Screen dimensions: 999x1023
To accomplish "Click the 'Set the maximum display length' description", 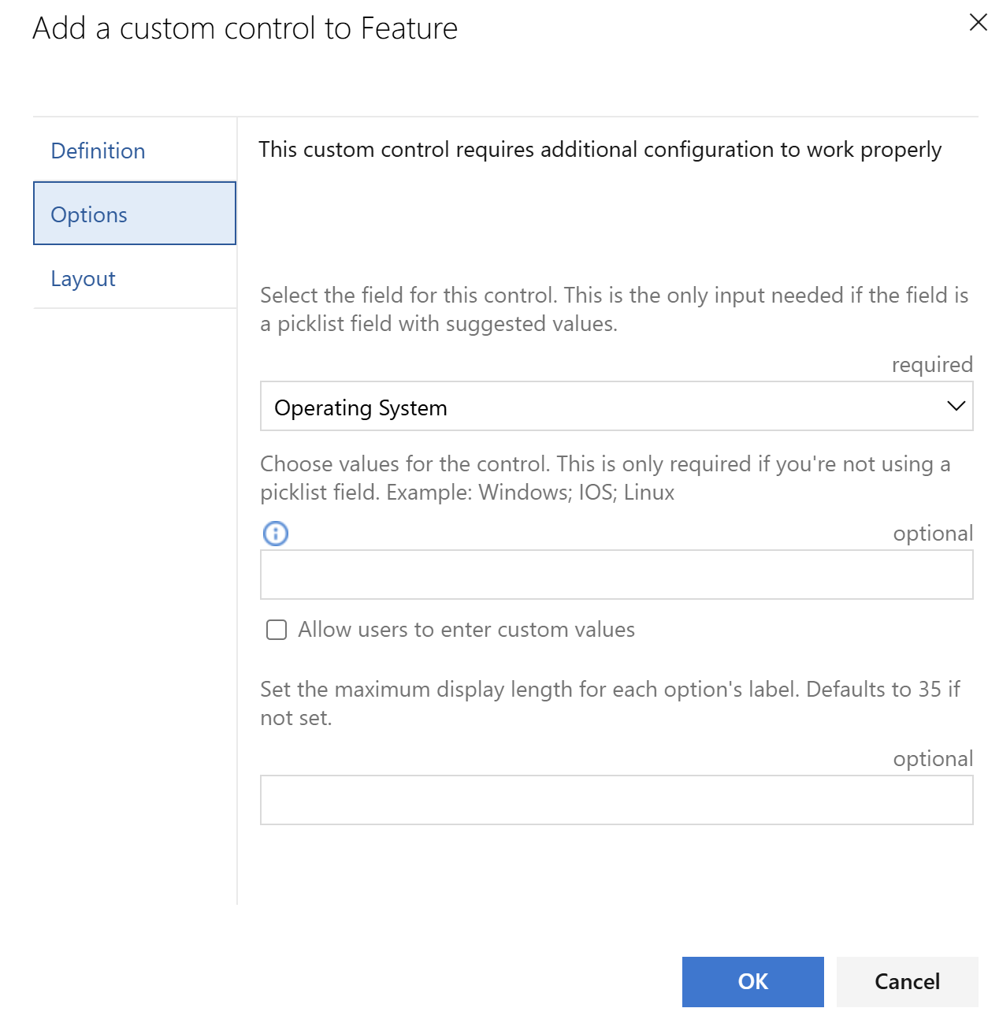I will coord(609,703).
